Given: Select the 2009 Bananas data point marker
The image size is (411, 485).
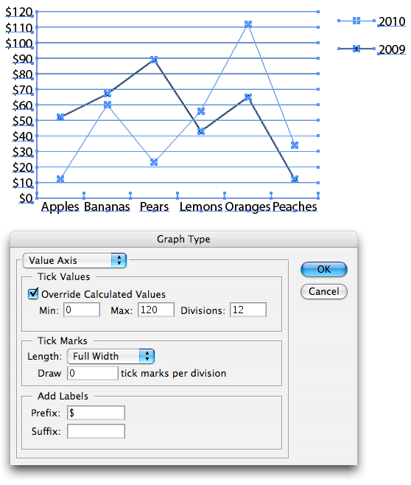Looking at the screenshot, I should pyautogui.click(x=108, y=93).
